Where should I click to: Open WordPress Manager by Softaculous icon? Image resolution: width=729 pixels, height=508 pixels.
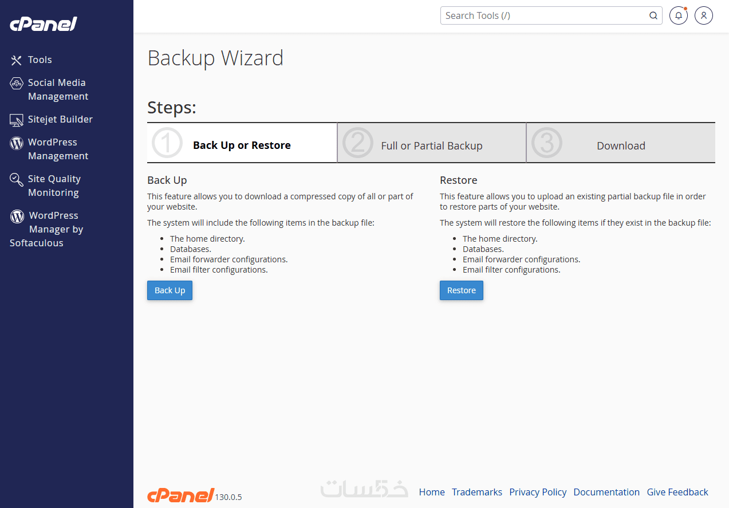point(18,216)
